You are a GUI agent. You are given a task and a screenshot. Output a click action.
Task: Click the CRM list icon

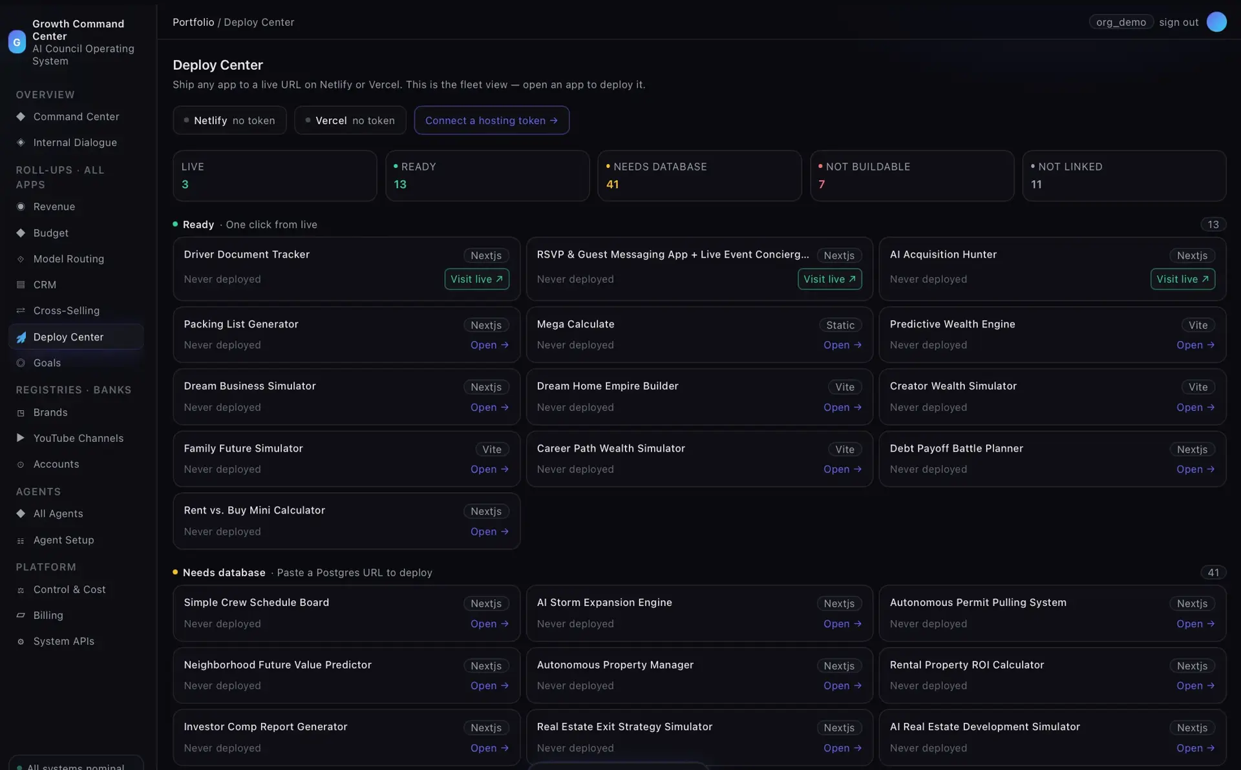click(x=21, y=285)
